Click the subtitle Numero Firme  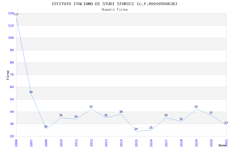(115, 10)
